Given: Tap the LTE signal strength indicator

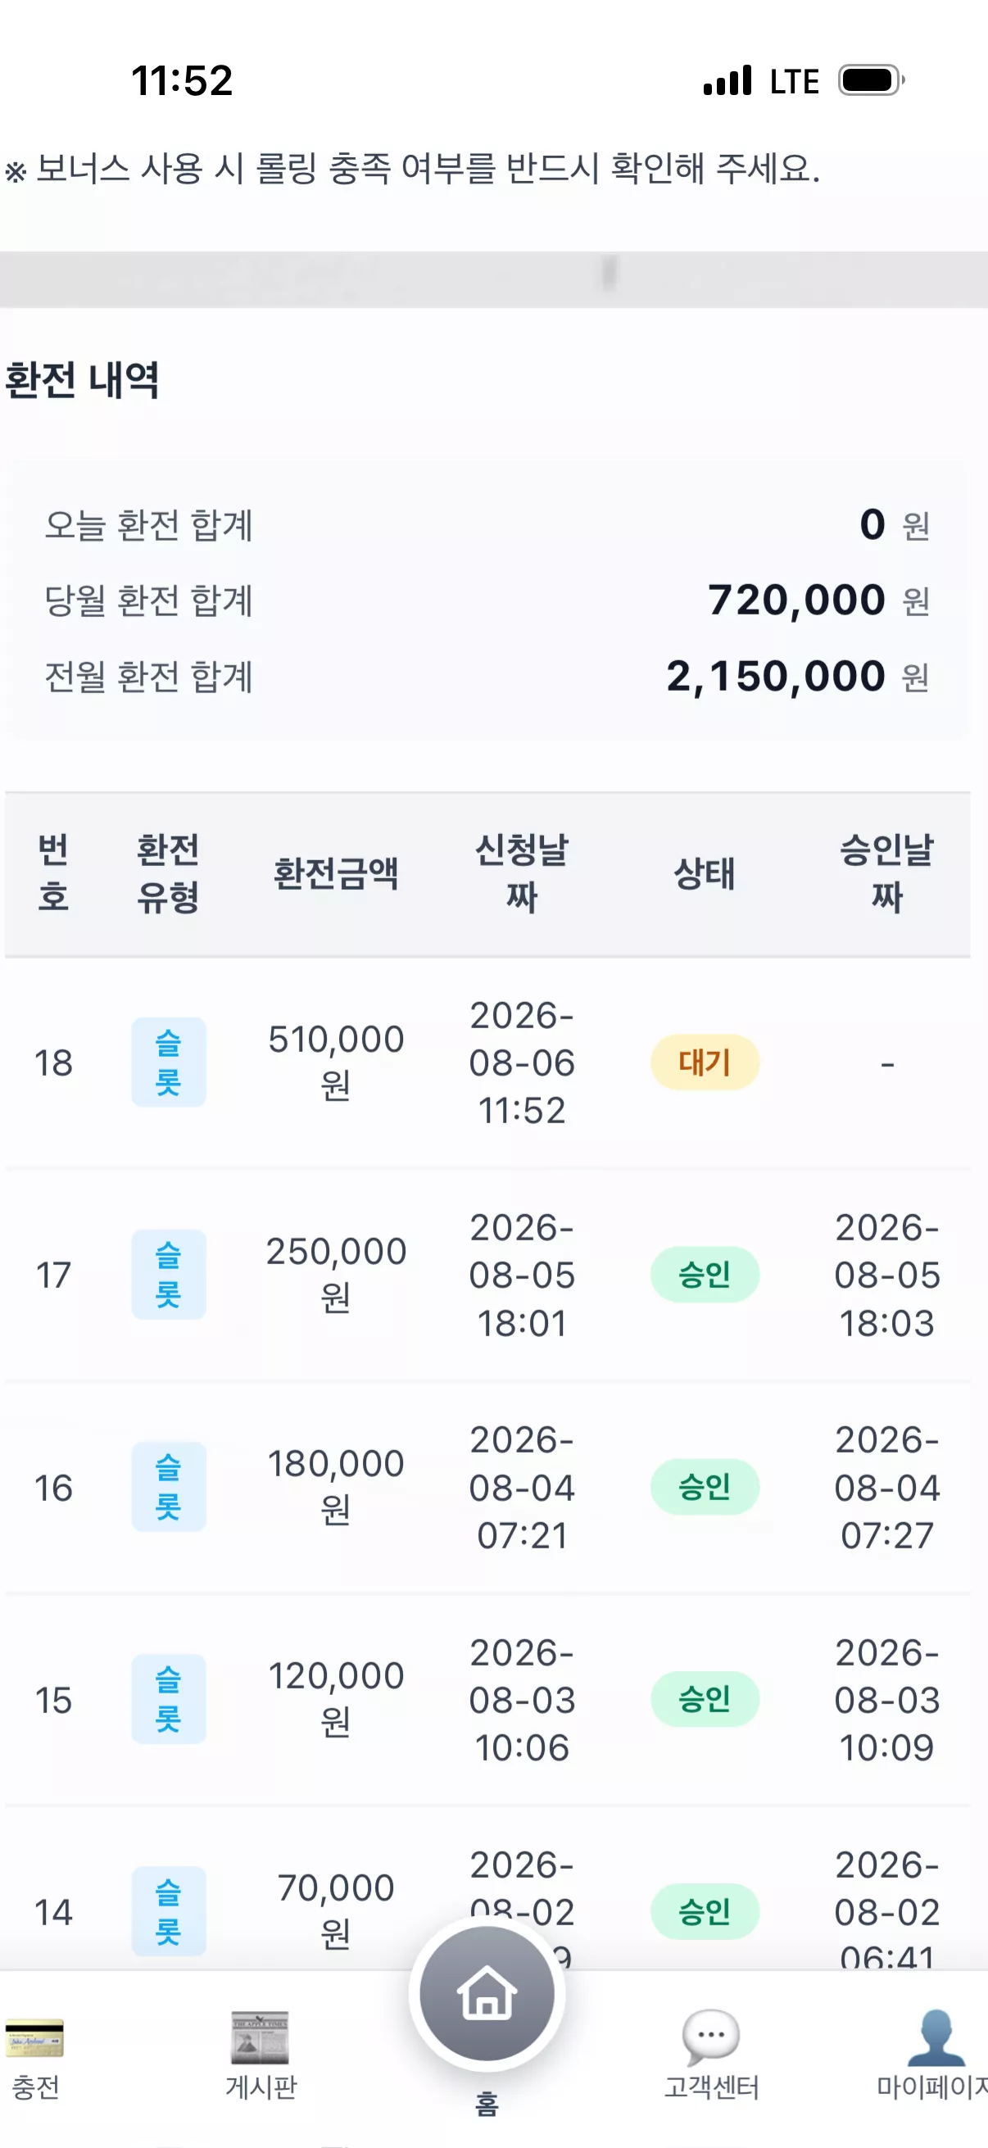Looking at the screenshot, I should pyautogui.click(x=727, y=81).
